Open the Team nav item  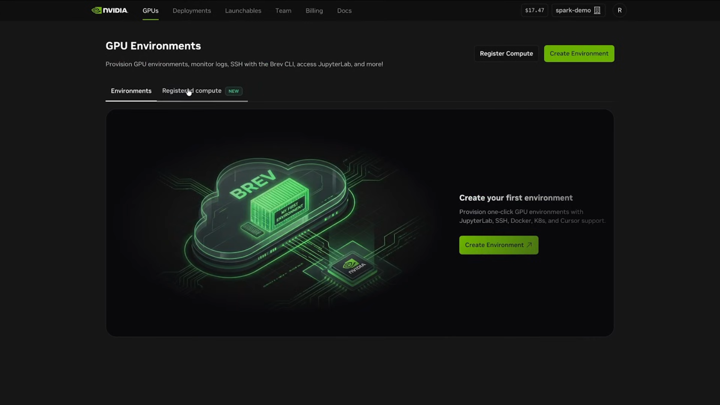click(x=283, y=11)
